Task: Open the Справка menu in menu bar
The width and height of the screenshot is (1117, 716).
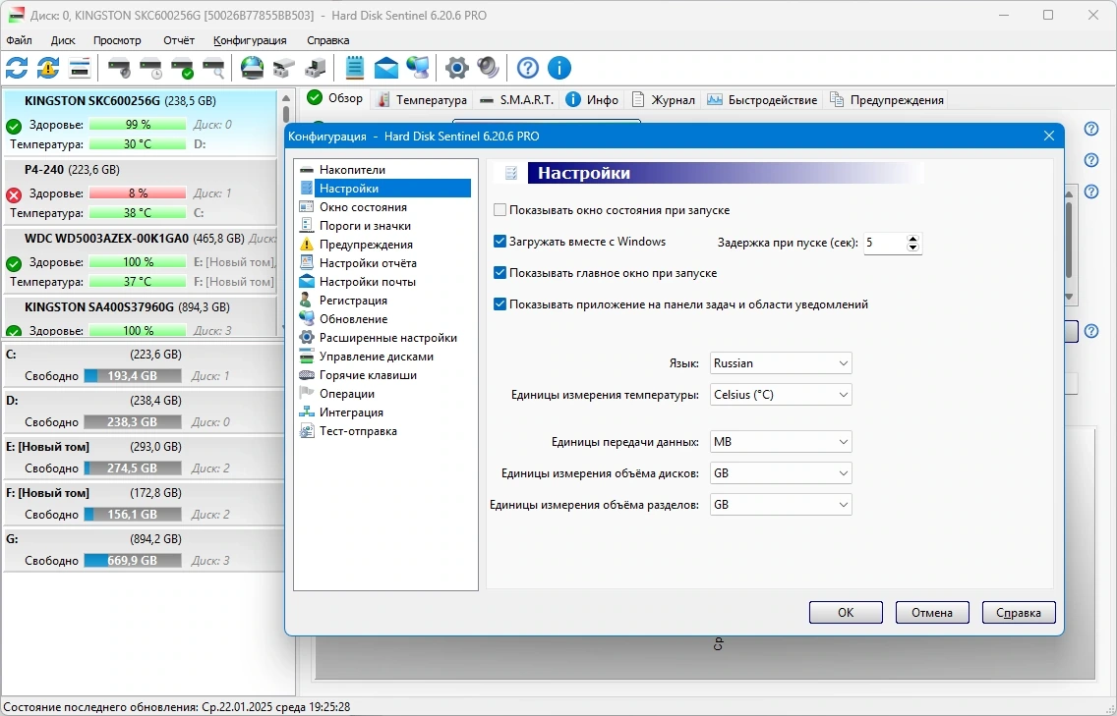Action: click(x=327, y=40)
